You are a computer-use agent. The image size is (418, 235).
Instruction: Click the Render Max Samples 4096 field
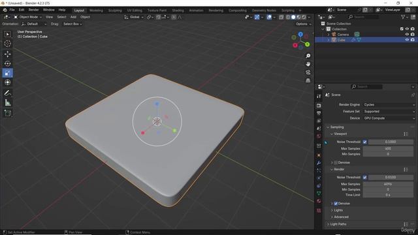[x=388, y=184]
